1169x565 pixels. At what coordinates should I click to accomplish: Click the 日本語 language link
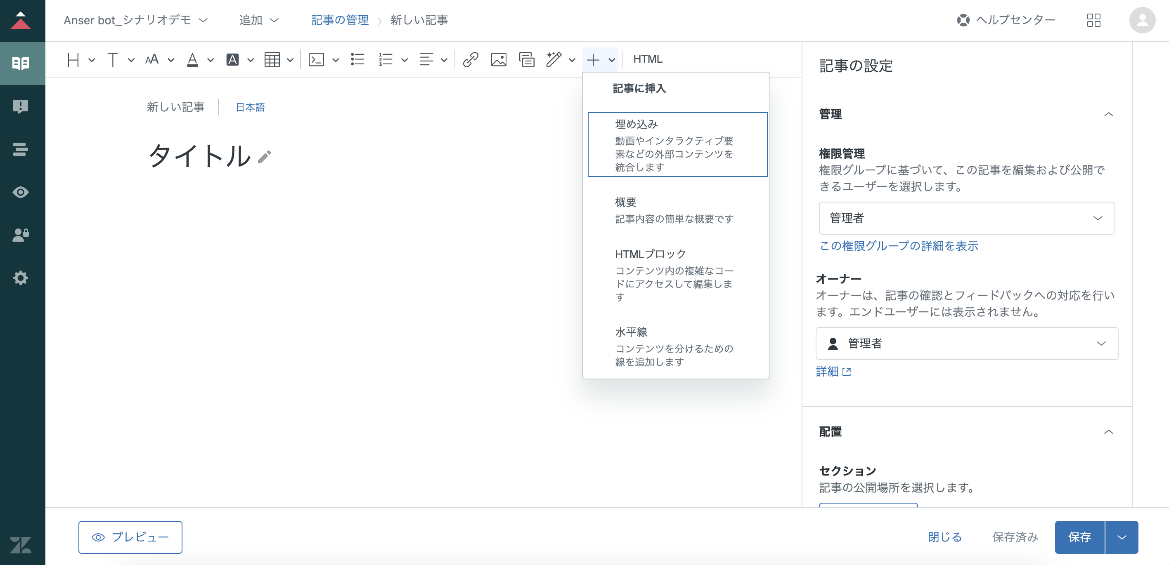[x=250, y=108]
